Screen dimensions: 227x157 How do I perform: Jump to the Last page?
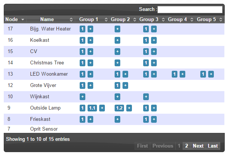(x=213, y=146)
